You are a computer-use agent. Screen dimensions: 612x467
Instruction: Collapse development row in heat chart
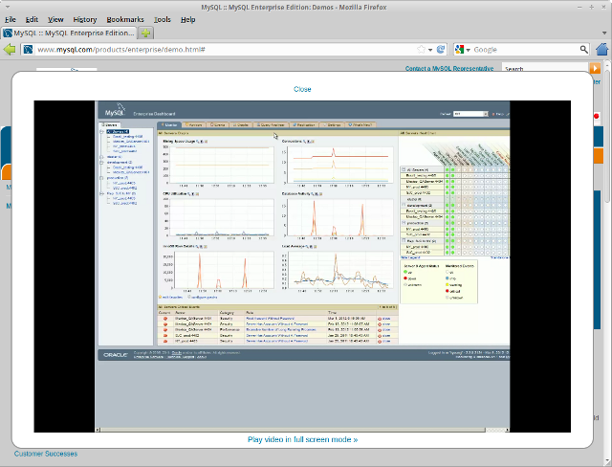coord(404,205)
